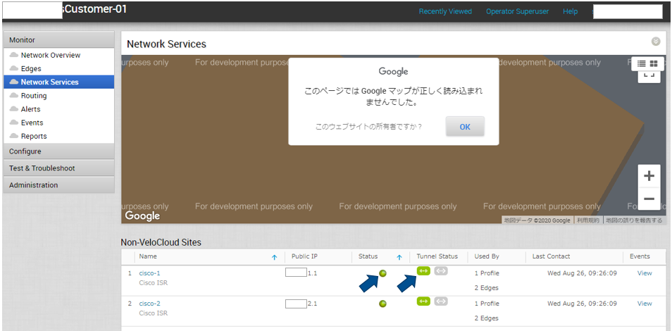672x331 pixels.
Task: Expand the Administration section
Action: pyautogui.click(x=58, y=185)
